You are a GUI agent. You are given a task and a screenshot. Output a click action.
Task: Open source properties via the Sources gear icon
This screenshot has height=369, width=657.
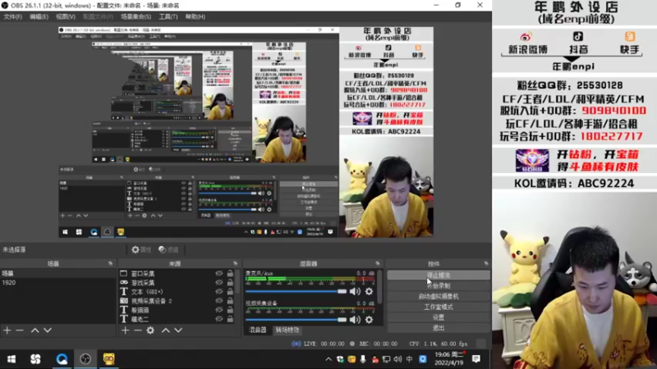tap(150, 330)
